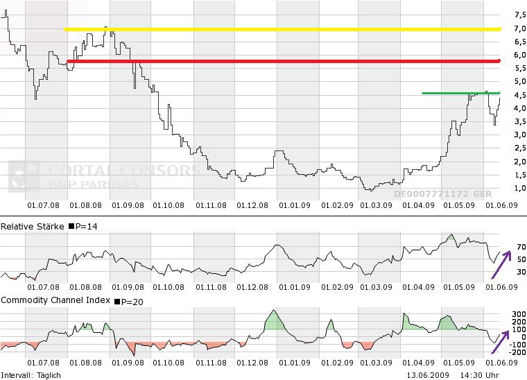Click price axis value 2,0
This screenshot has width=527, height=380.
click(520, 162)
